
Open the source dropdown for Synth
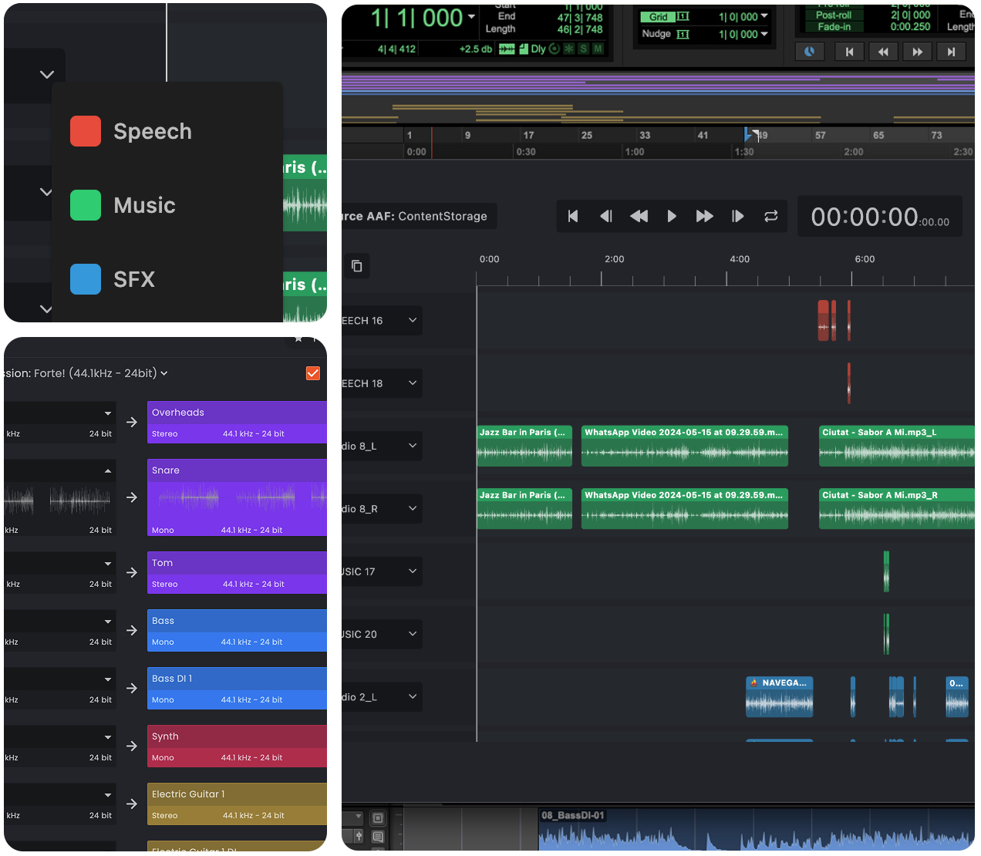click(x=108, y=737)
